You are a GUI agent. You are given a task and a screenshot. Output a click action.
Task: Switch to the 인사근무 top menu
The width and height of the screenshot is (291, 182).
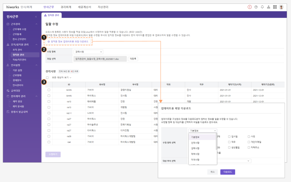point(48,7)
